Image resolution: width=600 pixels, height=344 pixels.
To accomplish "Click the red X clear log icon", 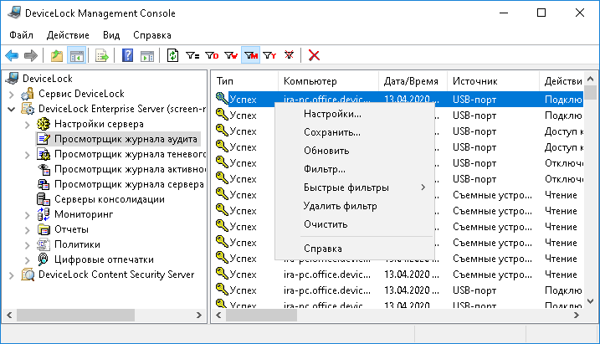I will click(x=315, y=55).
